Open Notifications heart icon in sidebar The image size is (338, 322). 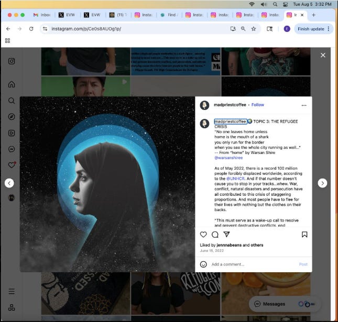point(12,165)
